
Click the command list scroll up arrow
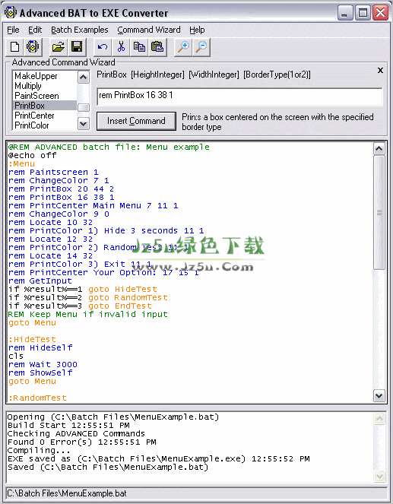tap(84, 77)
